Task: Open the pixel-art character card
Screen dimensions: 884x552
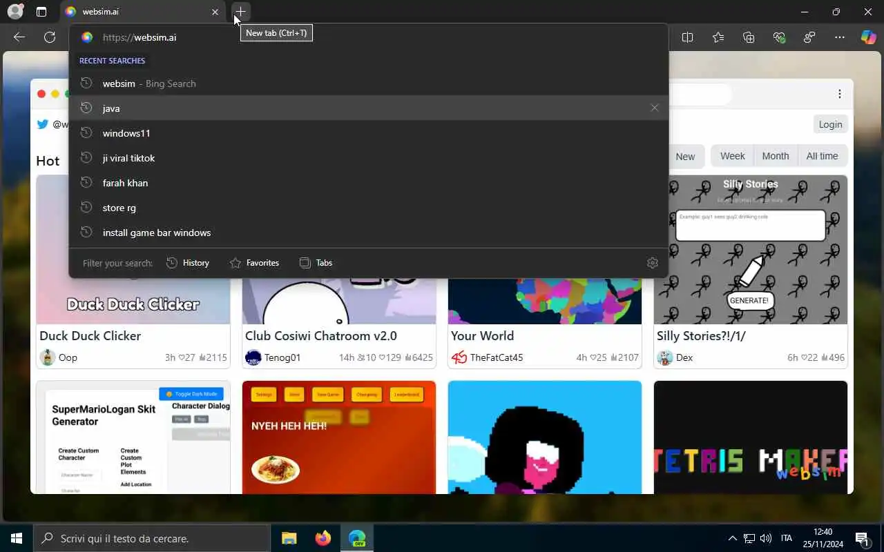Action: click(x=545, y=437)
